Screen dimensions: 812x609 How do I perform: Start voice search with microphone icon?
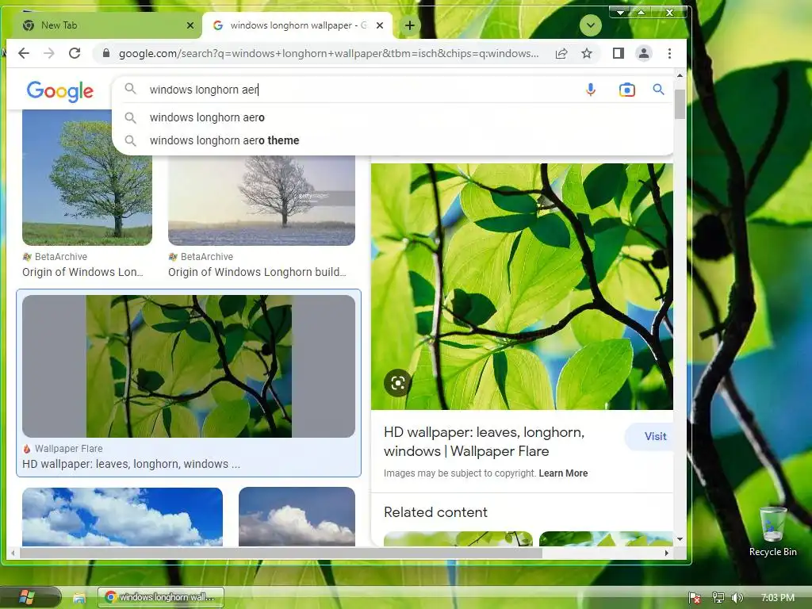click(x=590, y=90)
